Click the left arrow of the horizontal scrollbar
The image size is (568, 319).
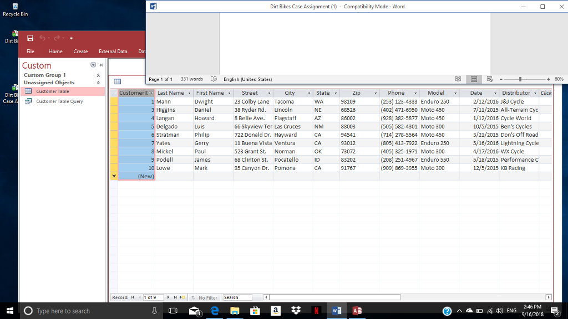click(266, 297)
